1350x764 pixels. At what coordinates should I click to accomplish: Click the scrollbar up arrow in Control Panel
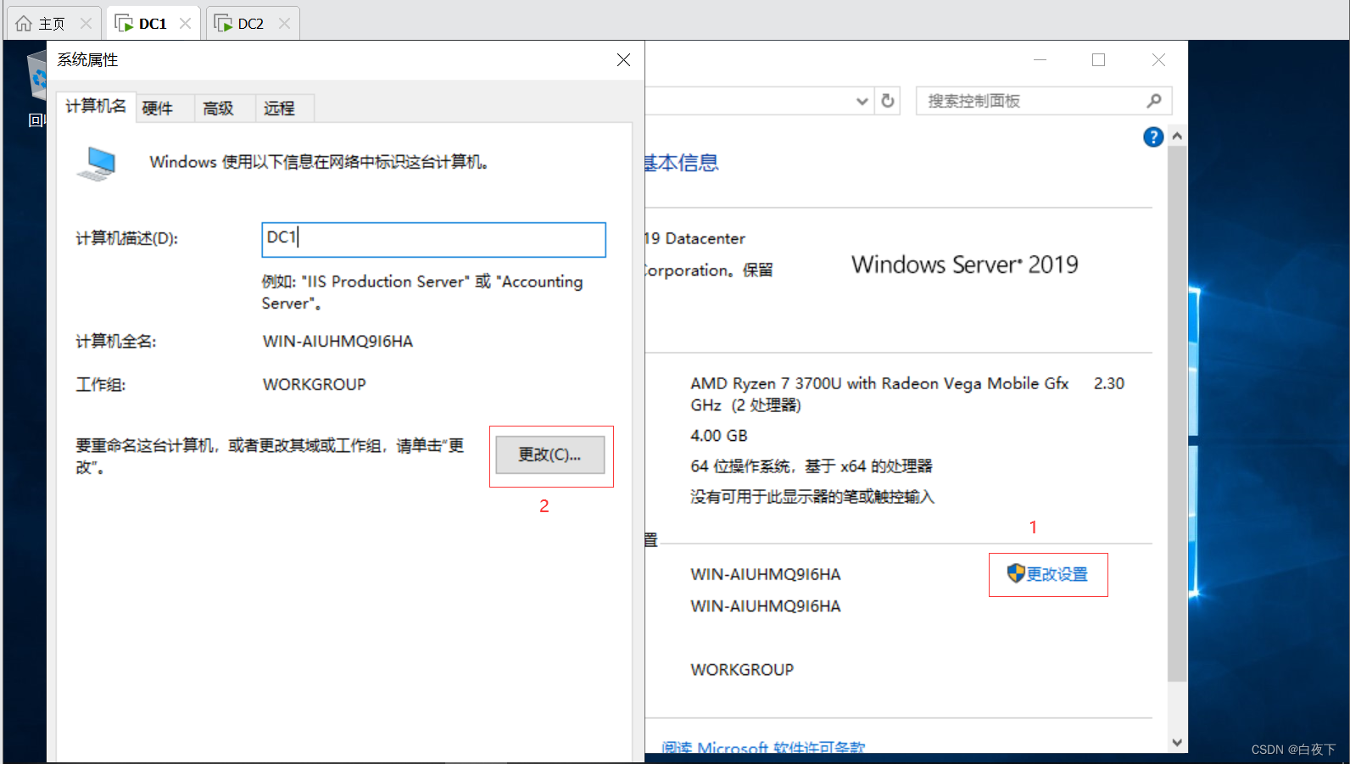coord(1177,136)
